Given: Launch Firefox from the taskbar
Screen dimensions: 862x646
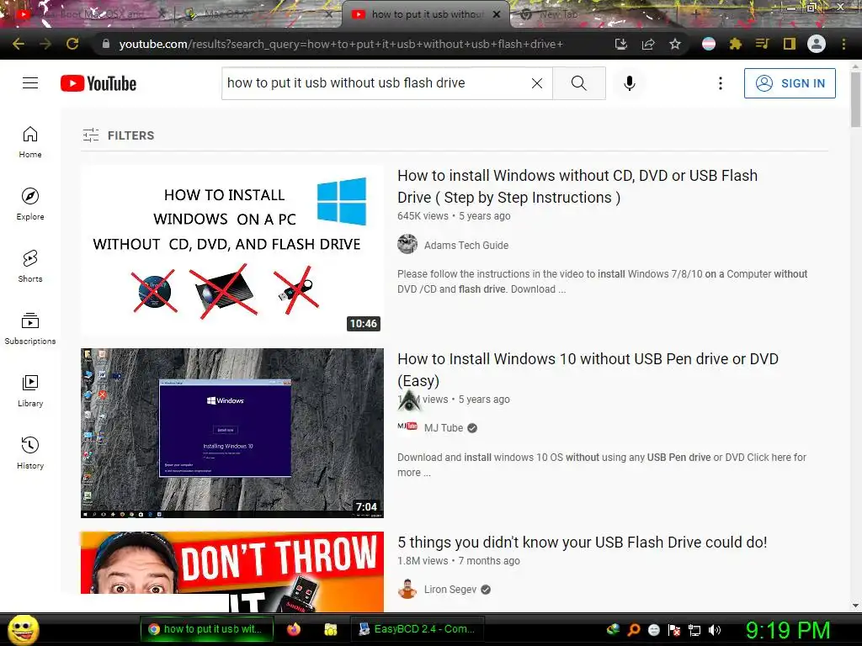Looking at the screenshot, I should (x=294, y=629).
